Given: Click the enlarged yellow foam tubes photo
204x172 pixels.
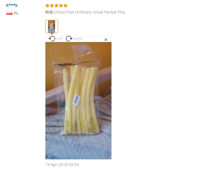Looking at the screenshot, I should tap(78, 101).
